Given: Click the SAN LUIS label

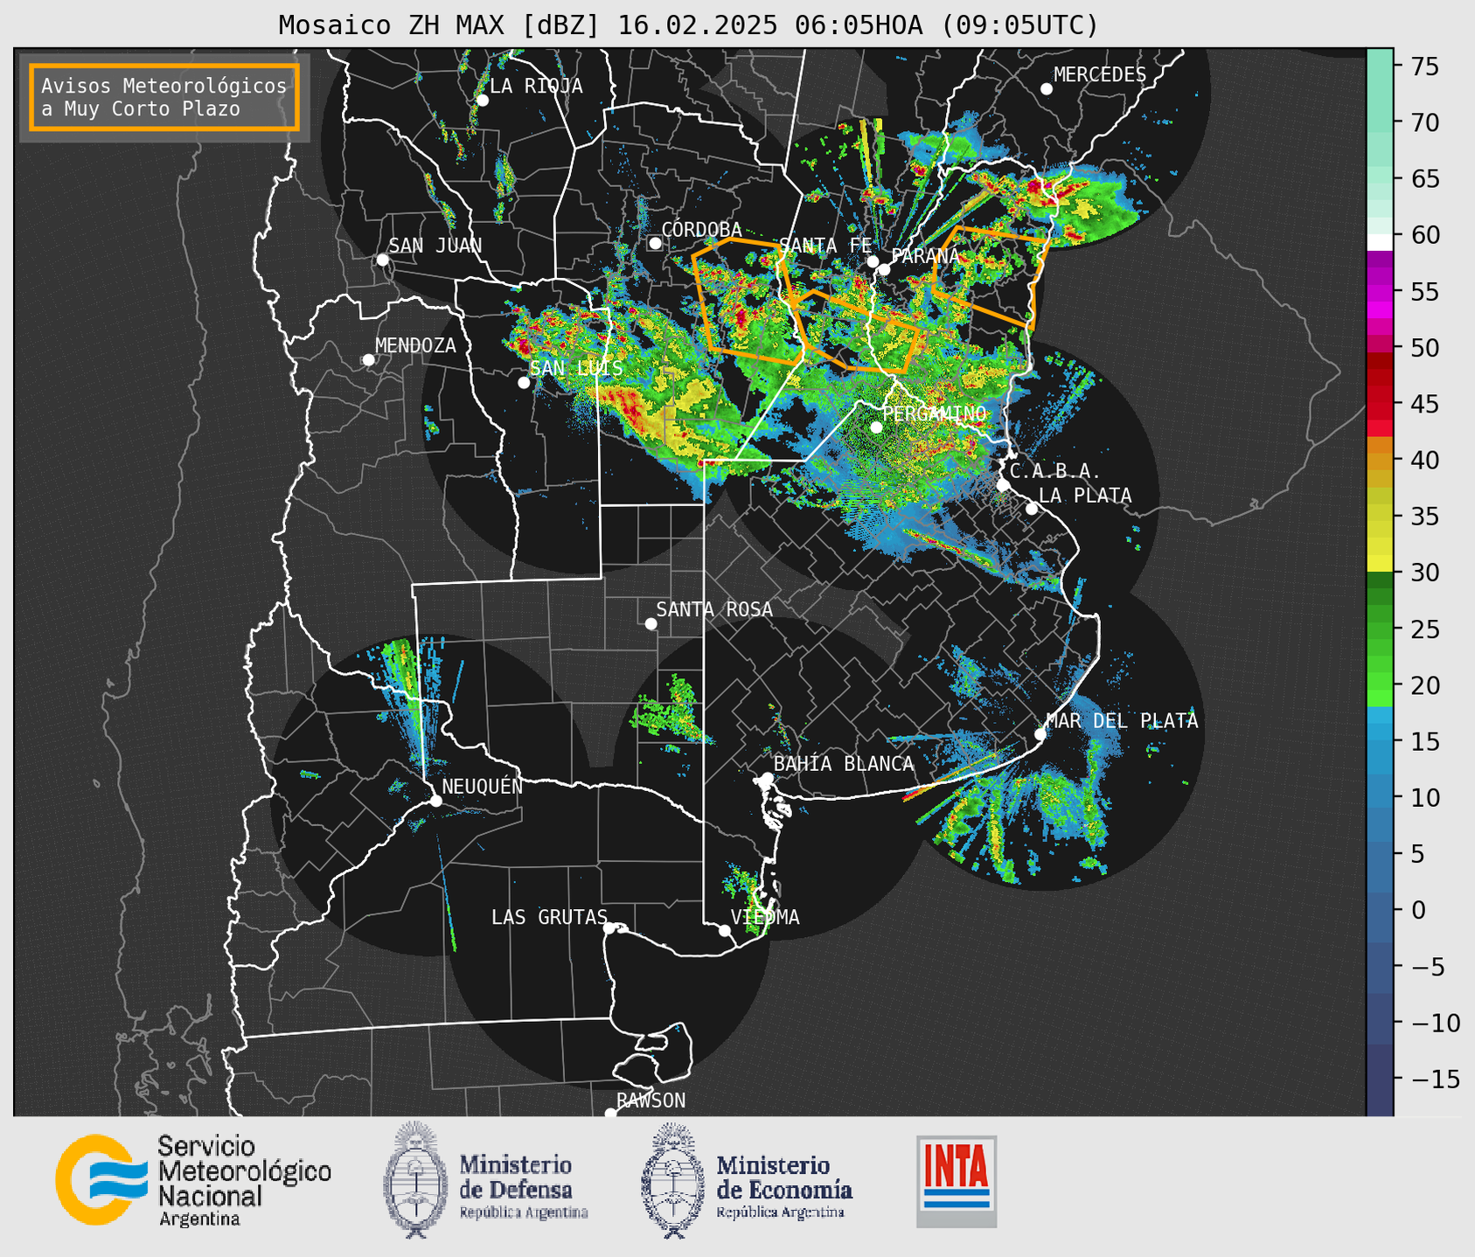Looking at the screenshot, I should (577, 368).
